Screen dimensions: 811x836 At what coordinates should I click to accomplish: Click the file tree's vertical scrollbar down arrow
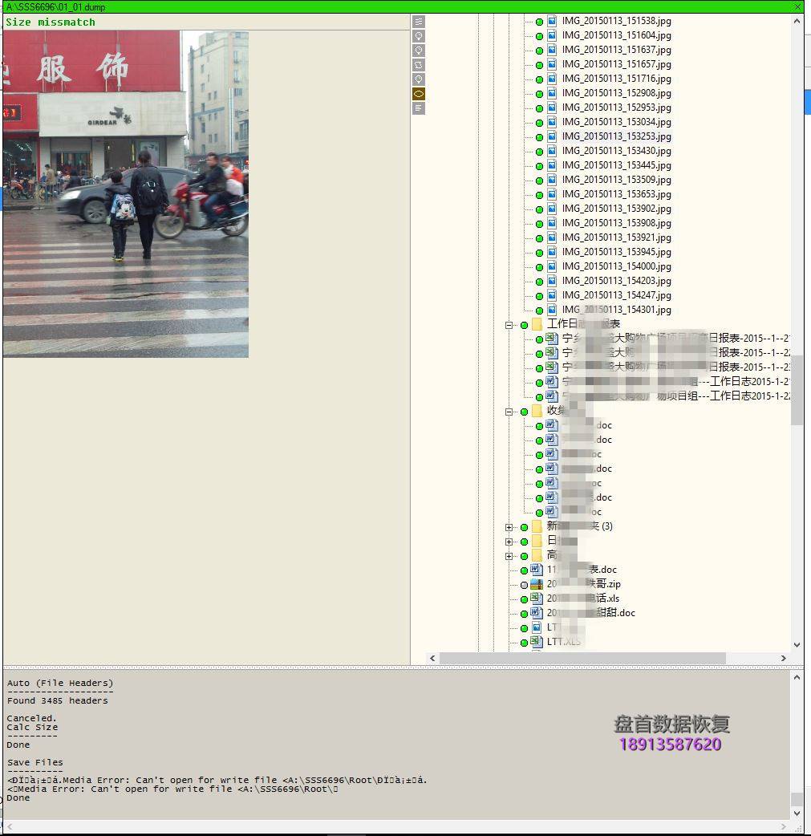click(x=797, y=644)
